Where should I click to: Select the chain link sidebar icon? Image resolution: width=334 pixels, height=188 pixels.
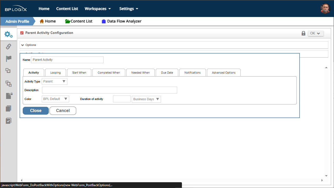click(x=9, y=46)
